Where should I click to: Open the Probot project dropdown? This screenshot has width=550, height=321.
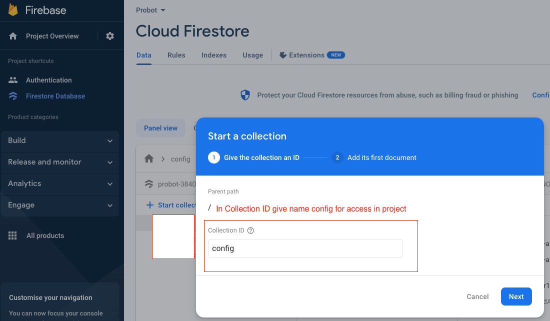pos(150,10)
